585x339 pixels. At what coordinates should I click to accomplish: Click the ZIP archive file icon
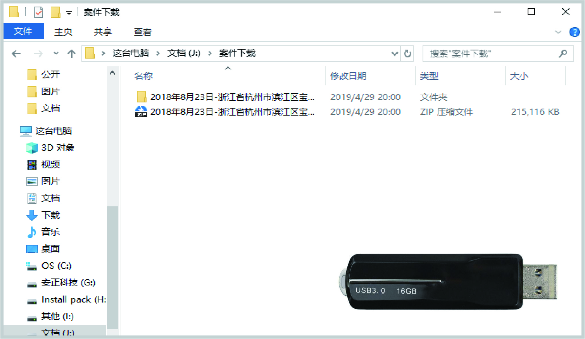click(x=141, y=112)
